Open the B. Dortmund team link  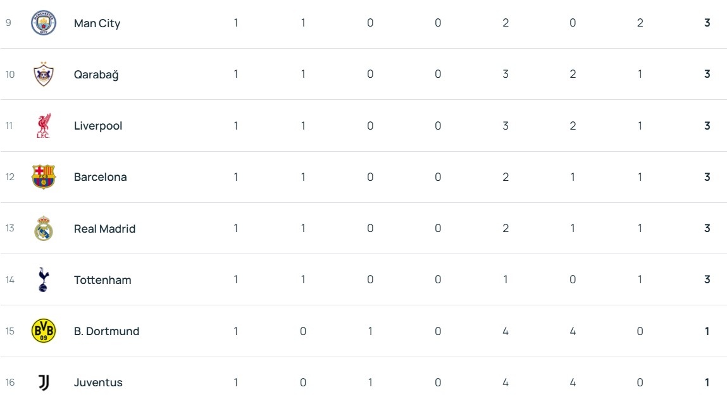tap(106, 331)
